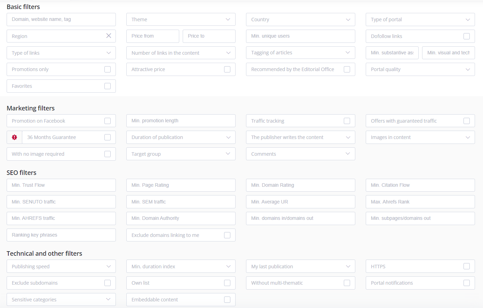Click the red badge icon beside 36 Months Guarantee
The height and width of the screenshot is (308, 483).
click(14, 137)
